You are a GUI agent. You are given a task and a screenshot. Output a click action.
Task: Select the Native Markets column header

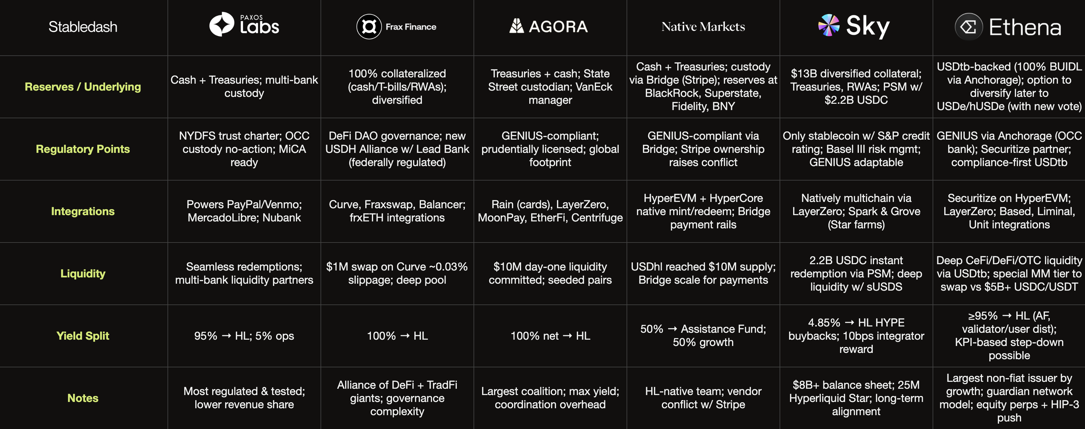coord(703,27)
